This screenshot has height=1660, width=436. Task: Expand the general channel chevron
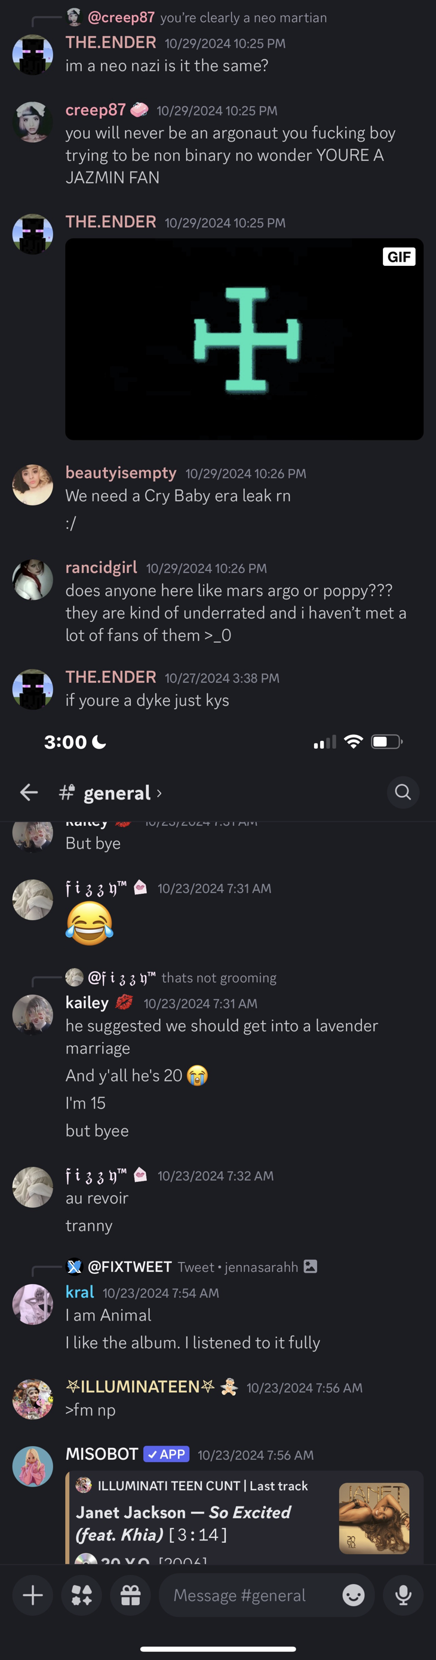pyautogui.click(x=159, y=792)
